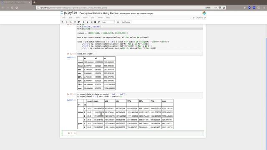Screen dimensions: 267x150
Task: Click the 'mean' row header in describe table
Action: pyautogui.click(x=80, y=66)
